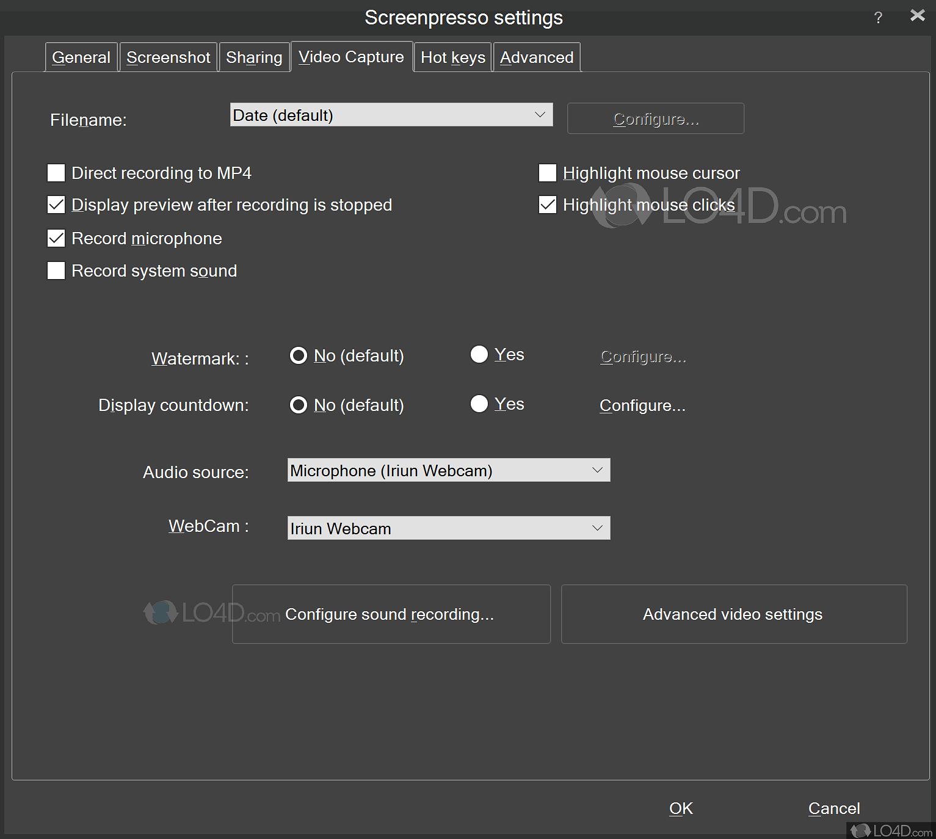Open Advanced video settings
This screenshot has height=839, width=936.
click(733, 614)
